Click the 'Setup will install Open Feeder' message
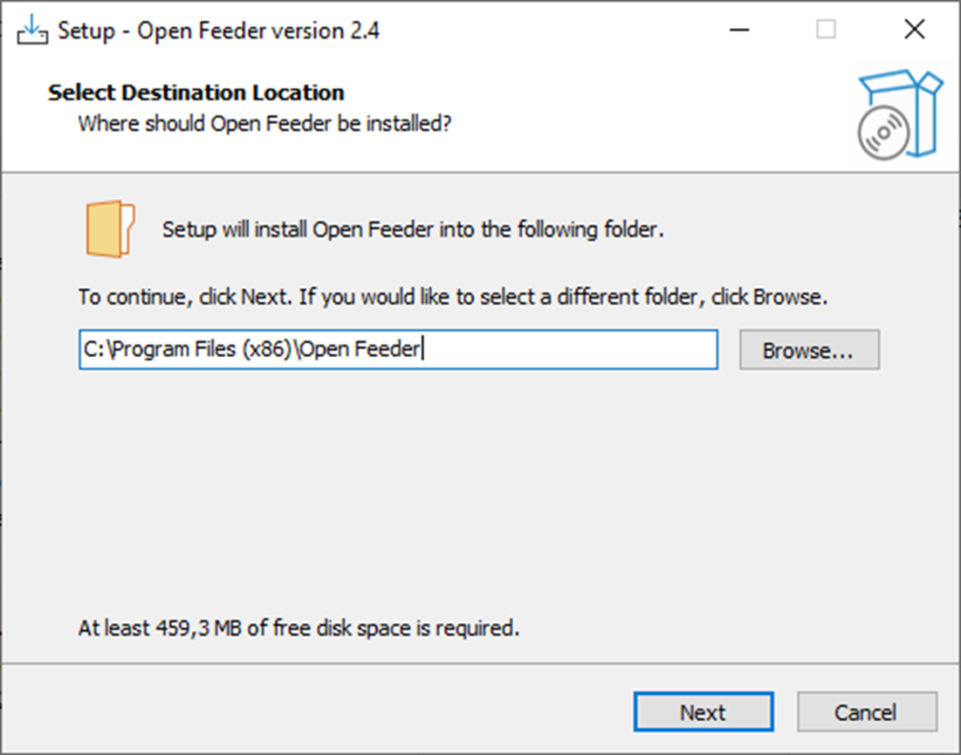The width and height of the screenshot is (961, 755). pos(413,230)
